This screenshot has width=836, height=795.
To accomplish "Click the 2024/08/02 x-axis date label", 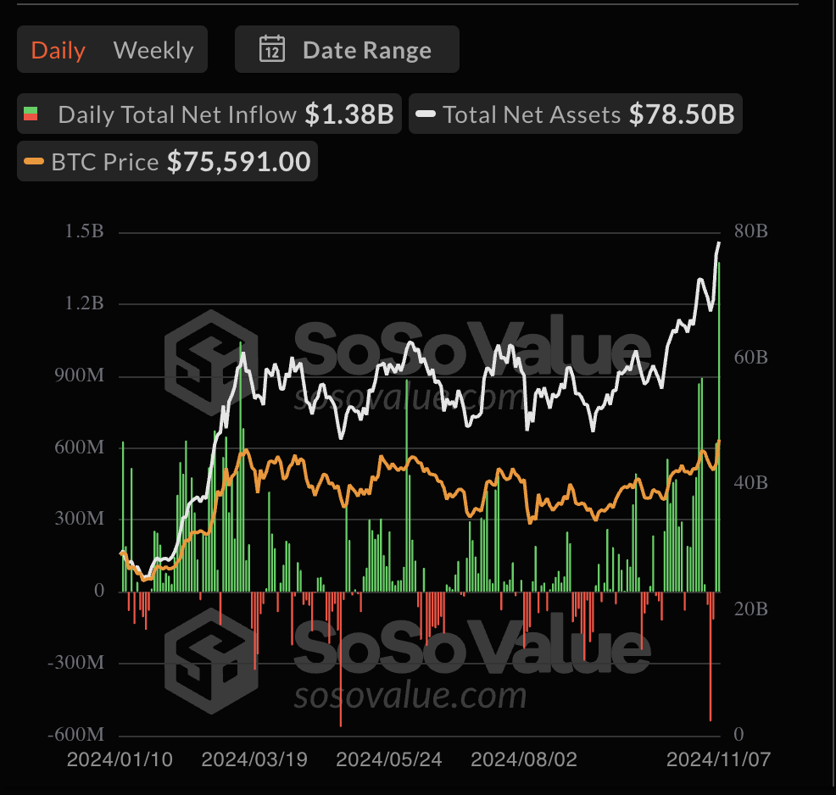I will coord(524,759).
